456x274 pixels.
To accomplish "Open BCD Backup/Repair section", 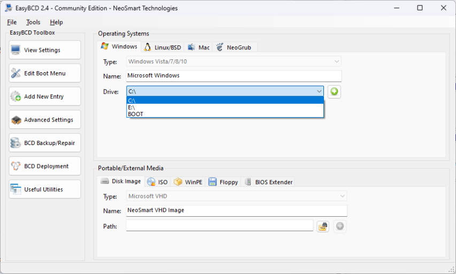I will 45,143.
